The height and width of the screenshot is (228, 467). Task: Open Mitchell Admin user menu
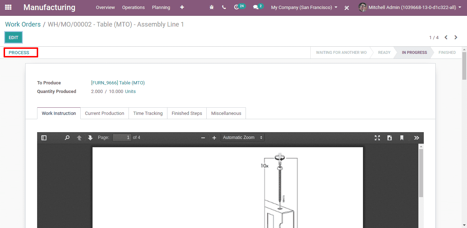point(415,7)
